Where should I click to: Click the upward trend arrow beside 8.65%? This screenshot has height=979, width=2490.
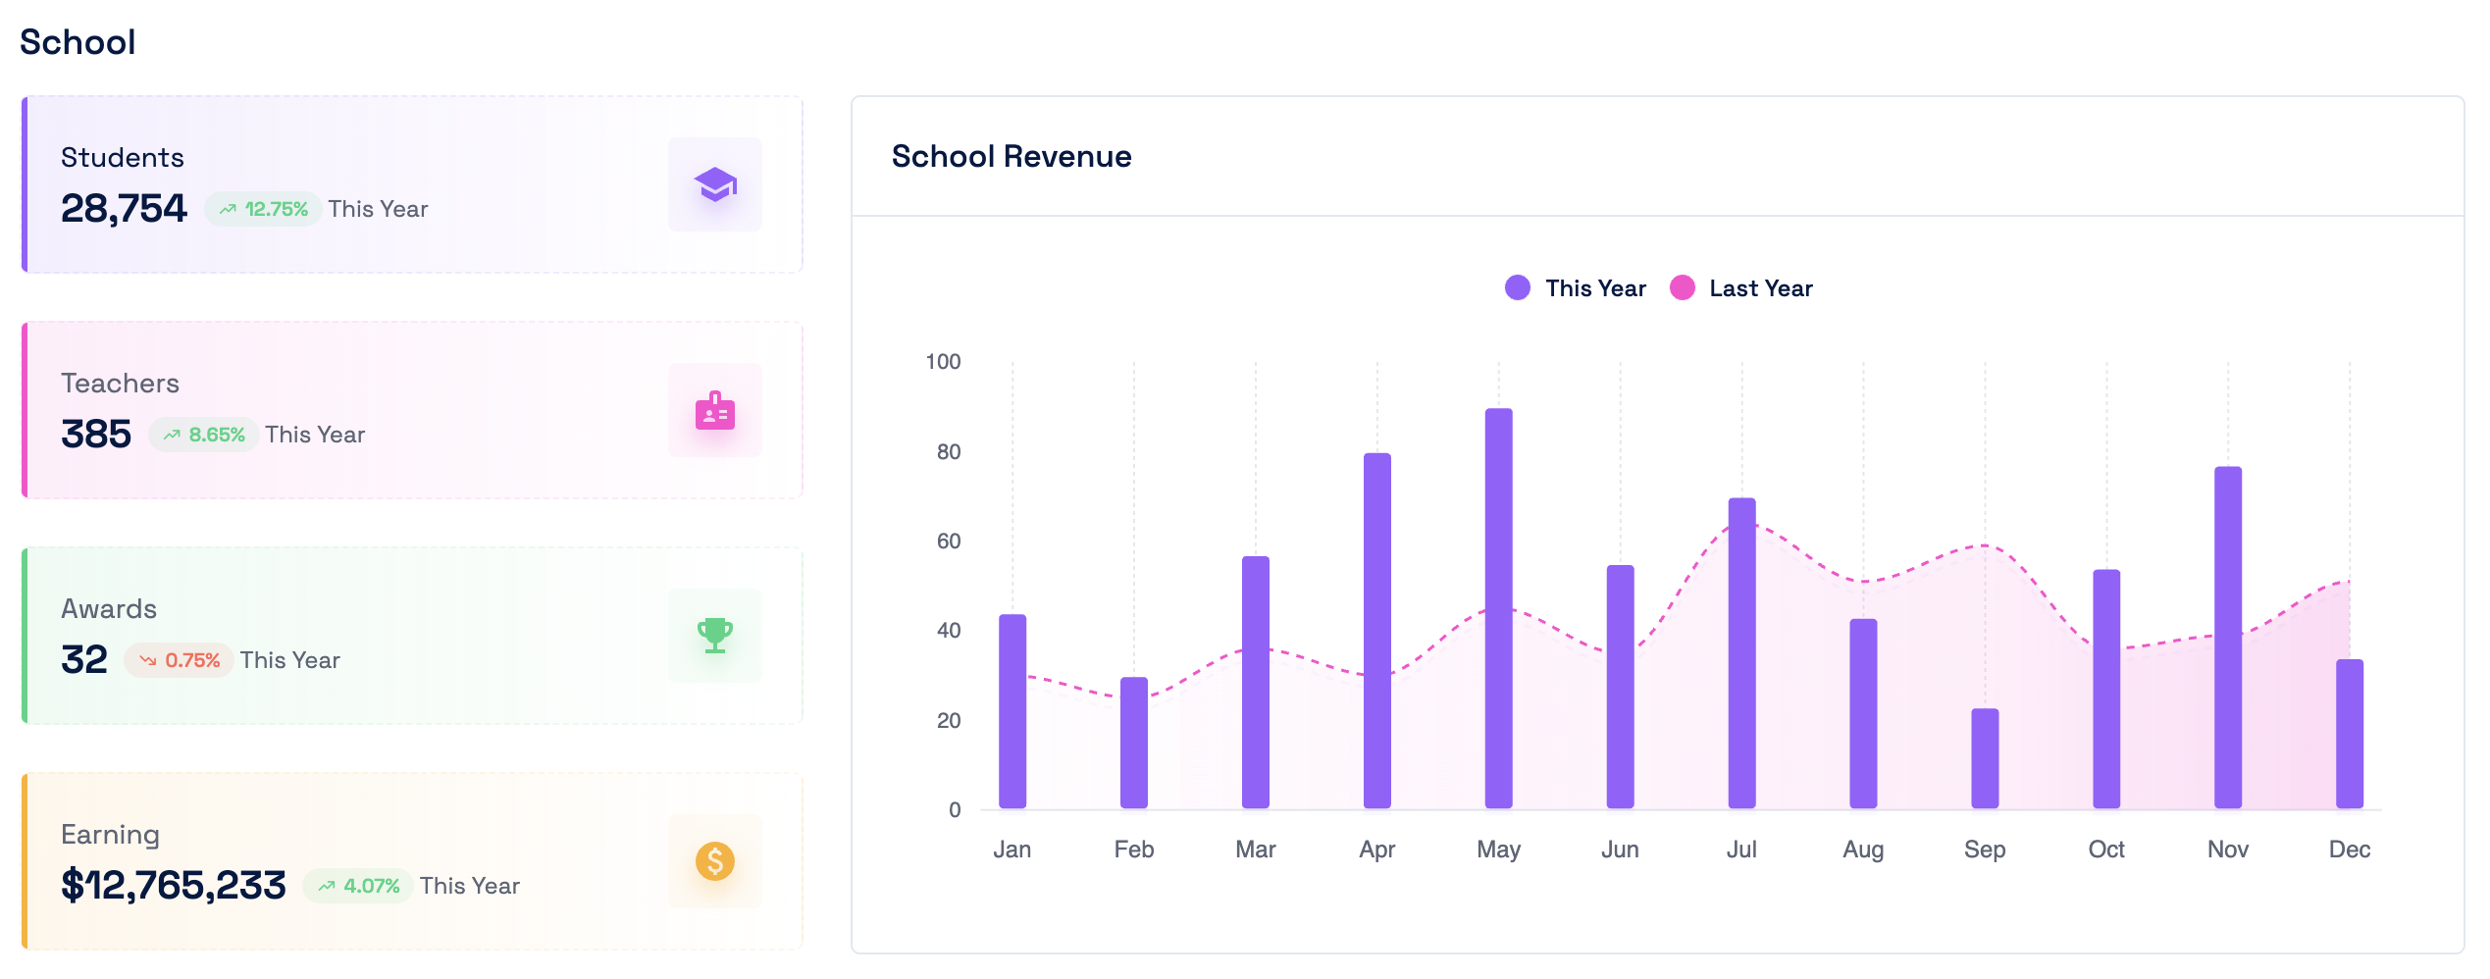tap(172, 435)
